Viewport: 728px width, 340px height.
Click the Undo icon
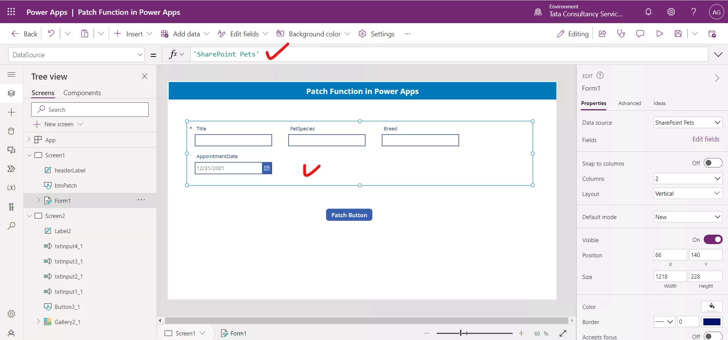(51, 34)
